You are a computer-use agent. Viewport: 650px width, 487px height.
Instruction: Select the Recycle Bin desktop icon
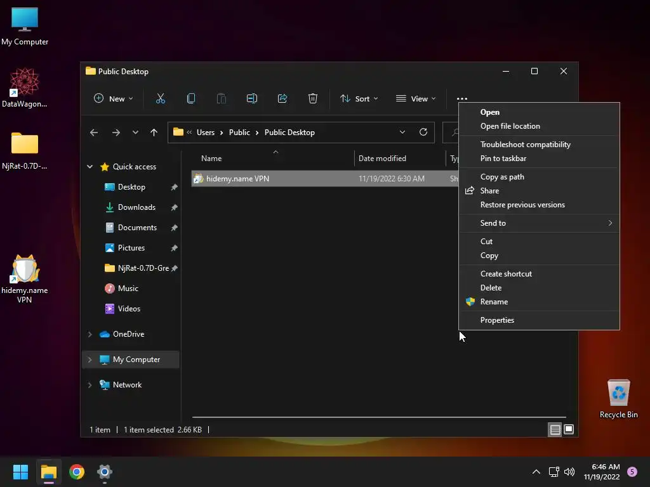tap(618, 399)
